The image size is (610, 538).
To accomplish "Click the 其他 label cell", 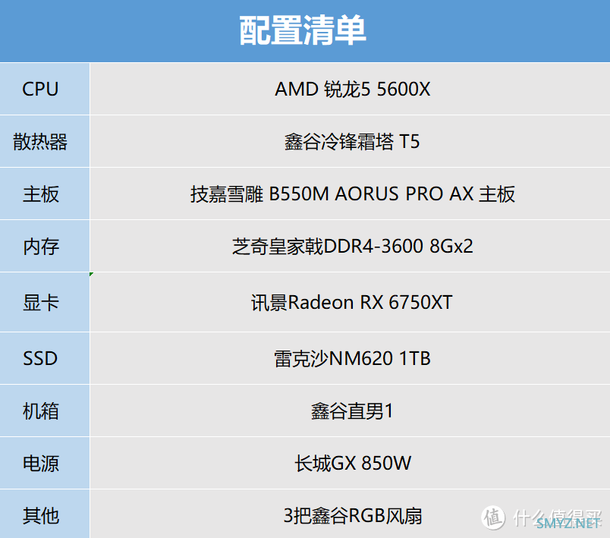I will [x=45, y=514].
